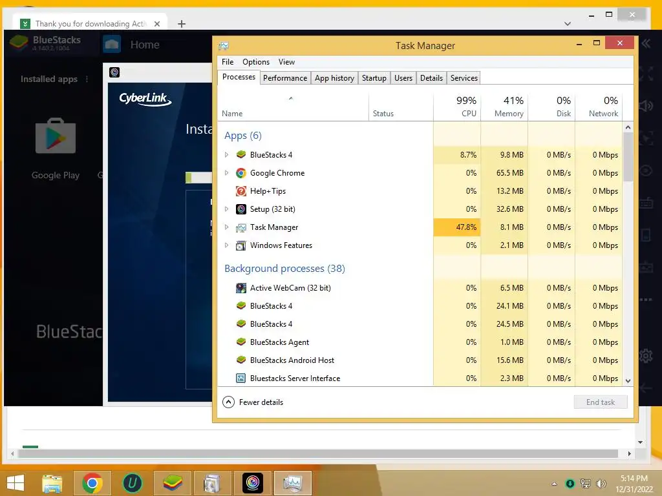662x496 pixels.
Task: Expand the Windows Features entry
Action: pos(227,245)
